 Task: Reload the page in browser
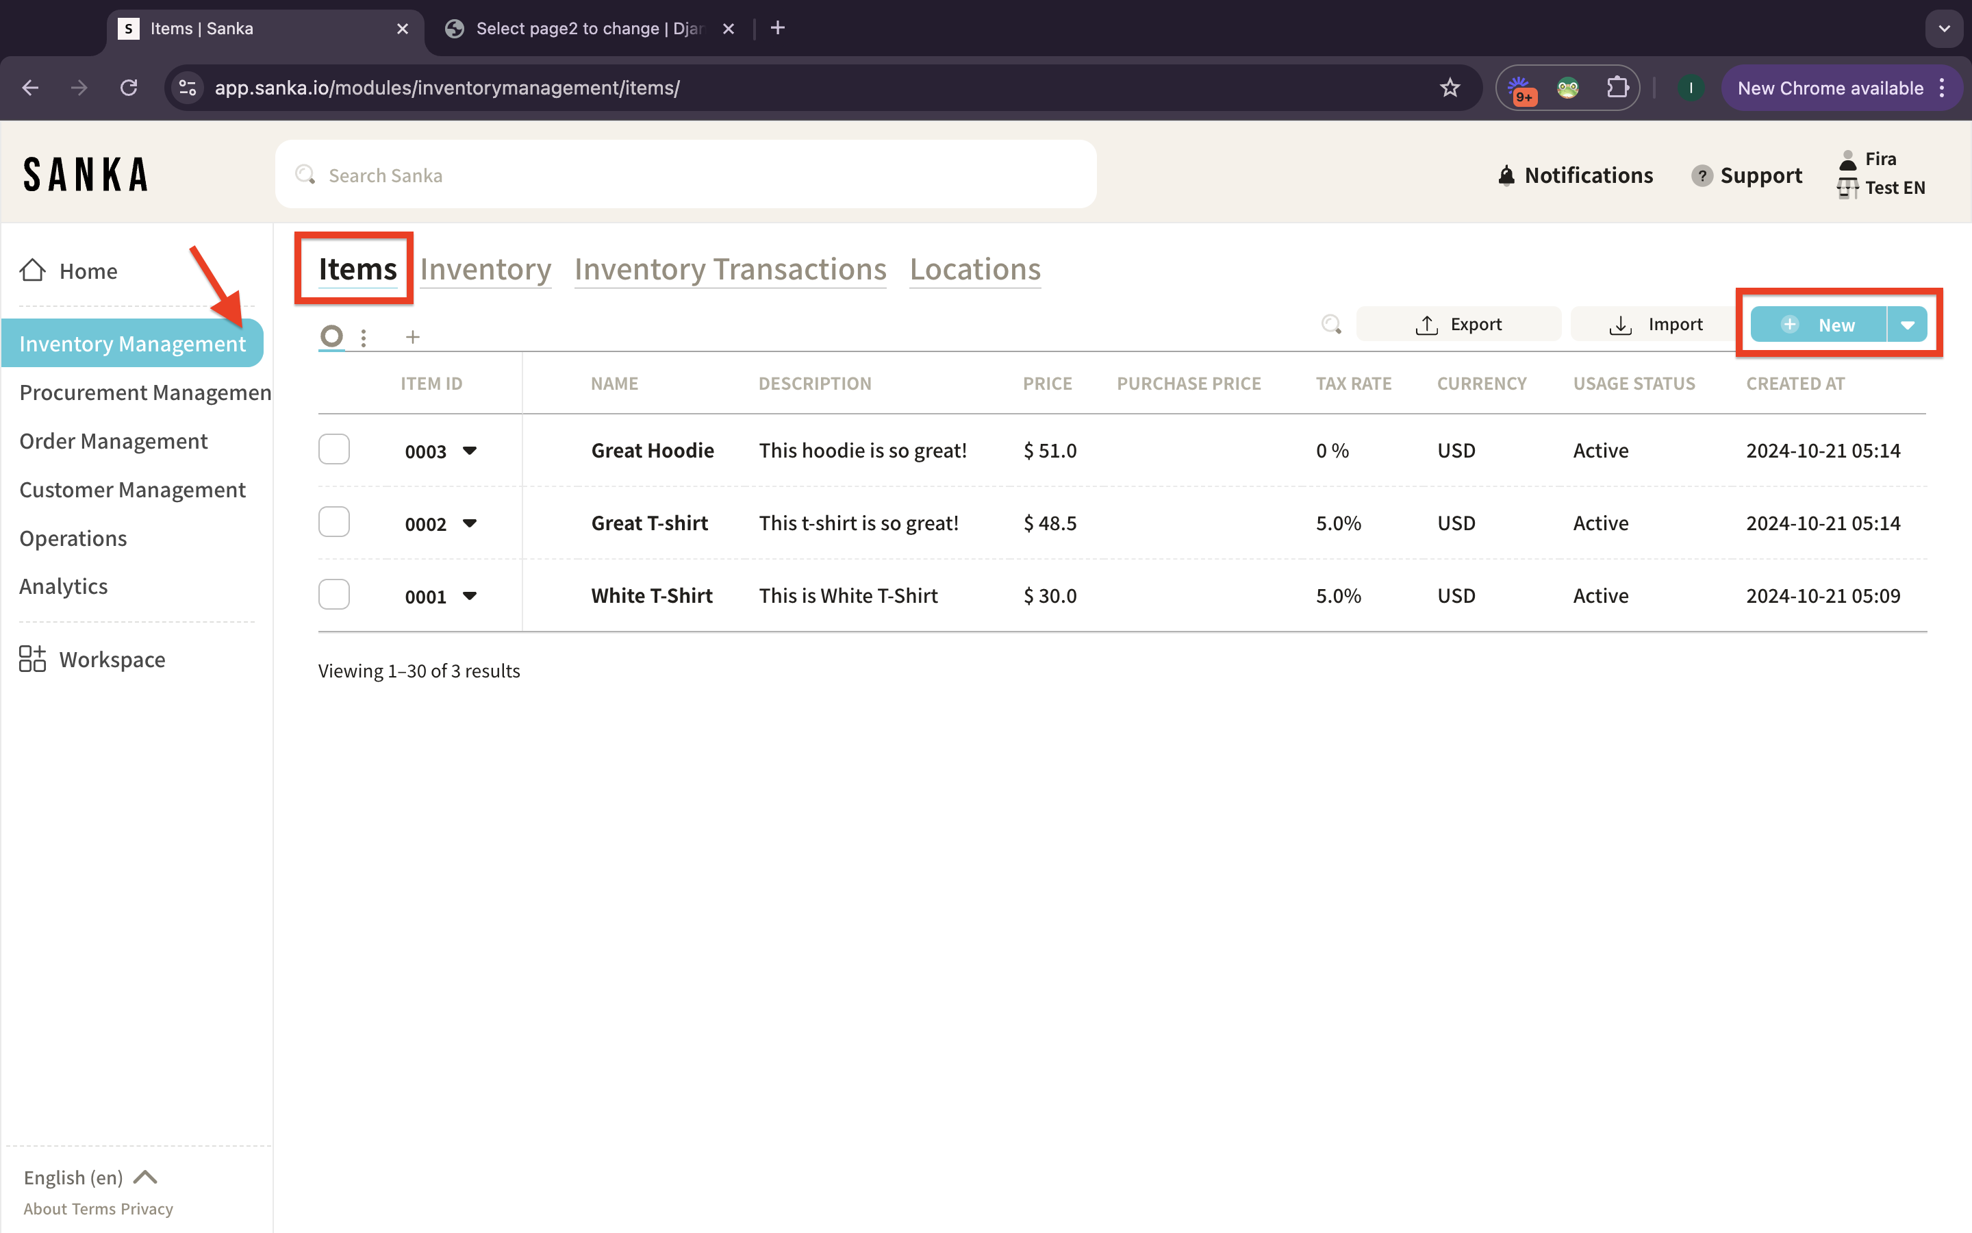coord(129,88)
